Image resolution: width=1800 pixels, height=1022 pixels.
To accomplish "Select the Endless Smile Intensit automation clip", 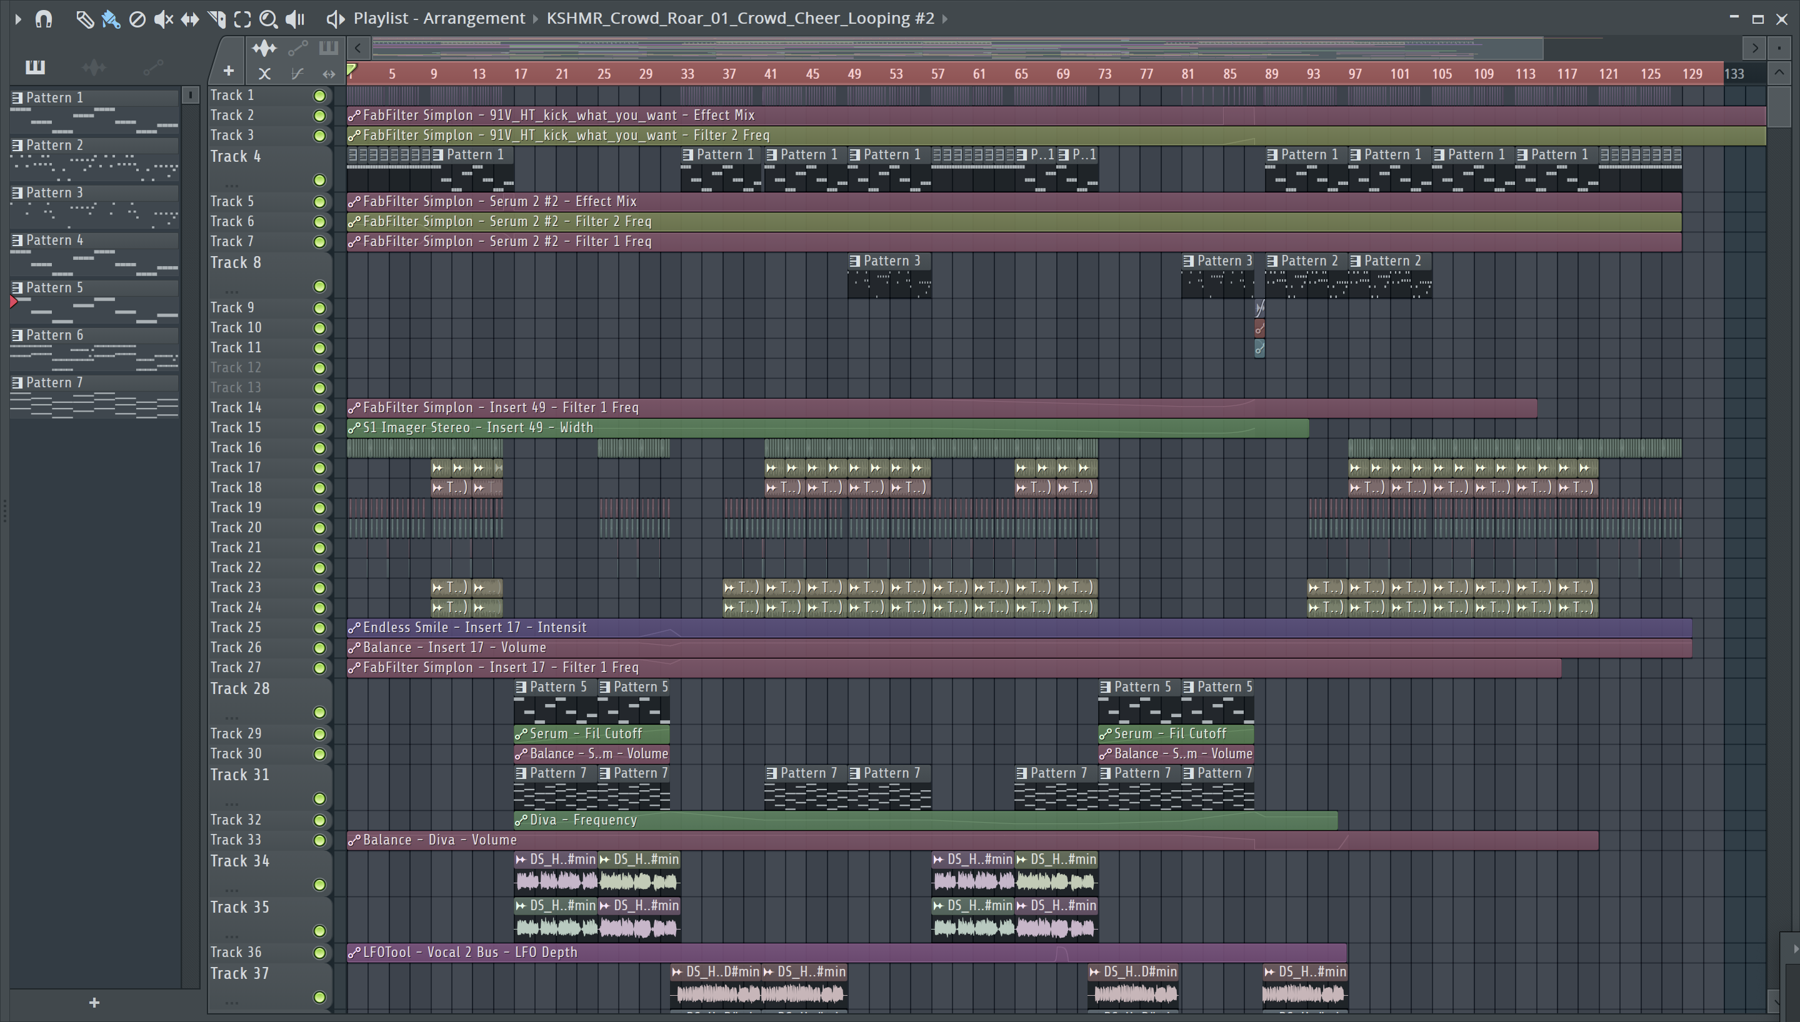I will 1019,628.
